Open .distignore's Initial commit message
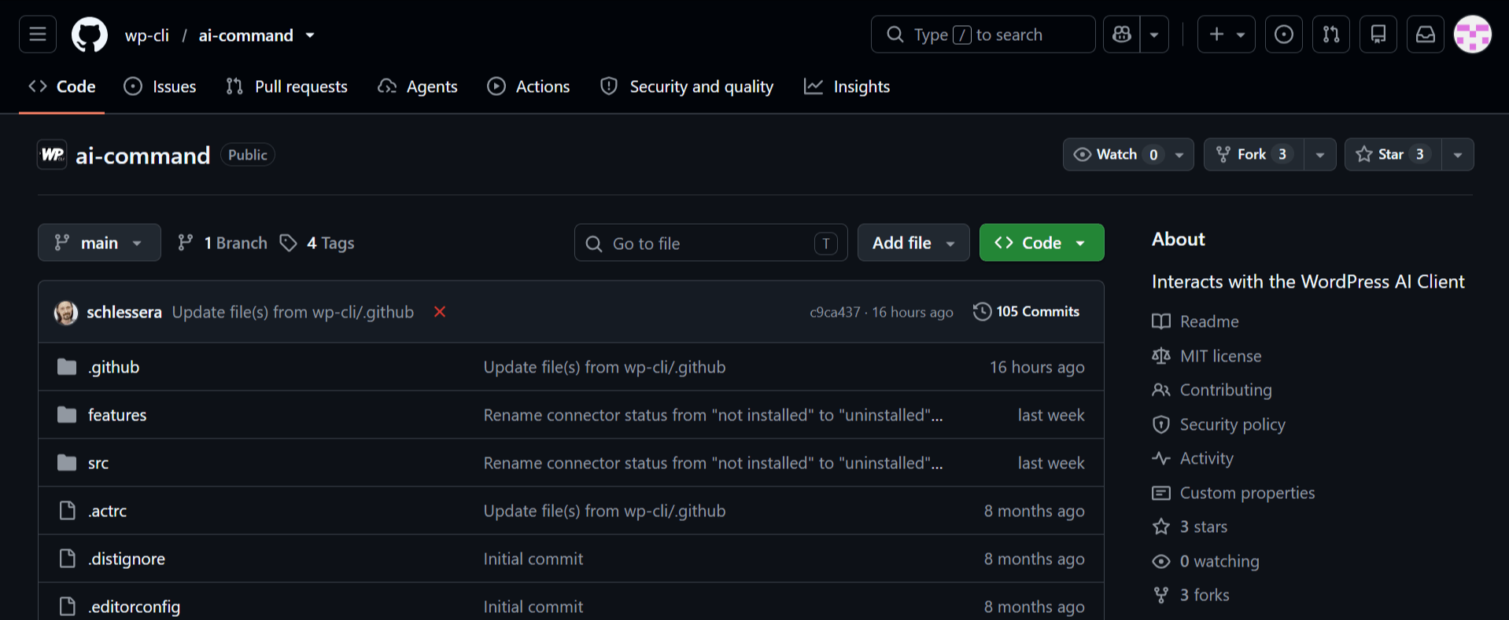This screenshot has width=1509, height=620. 533,559
